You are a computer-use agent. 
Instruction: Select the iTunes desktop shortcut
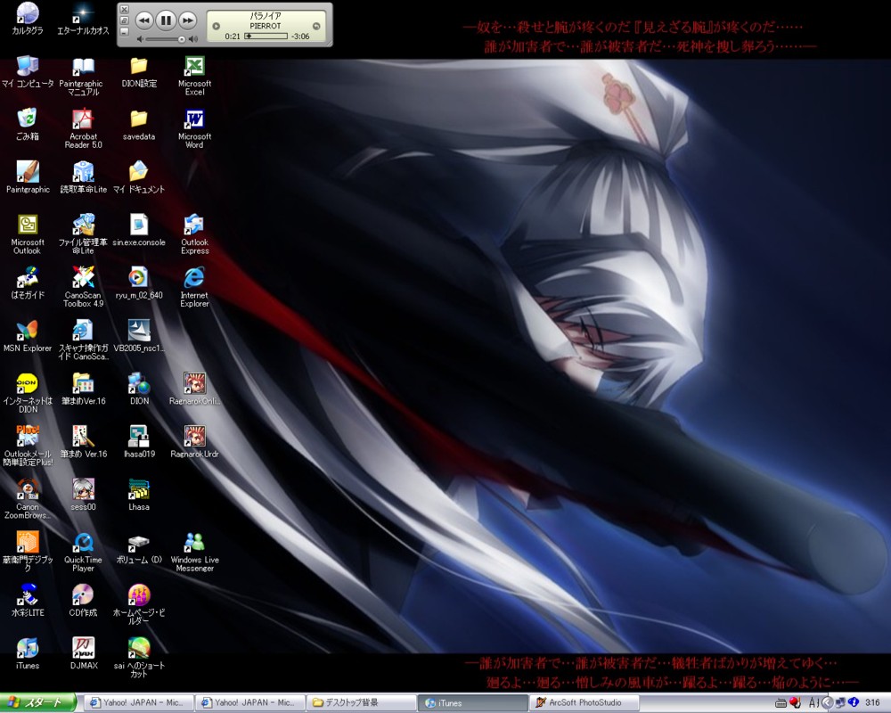coord(28,653)
